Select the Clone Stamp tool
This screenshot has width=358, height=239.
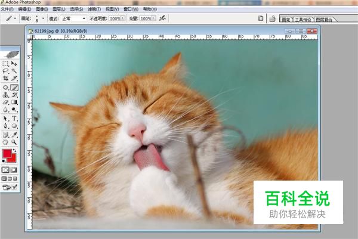[5, 95]
